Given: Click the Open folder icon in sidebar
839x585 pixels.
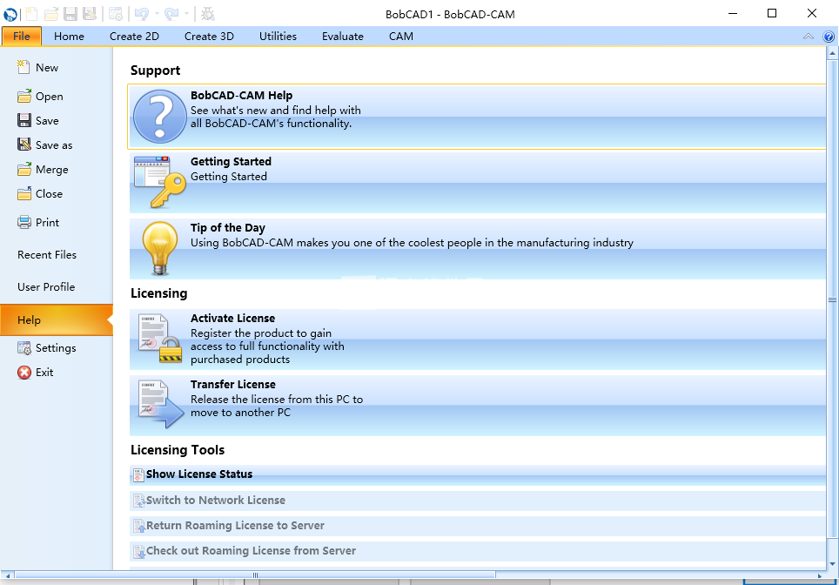Looking at the screenshot, I should click(x=24, y=96).
